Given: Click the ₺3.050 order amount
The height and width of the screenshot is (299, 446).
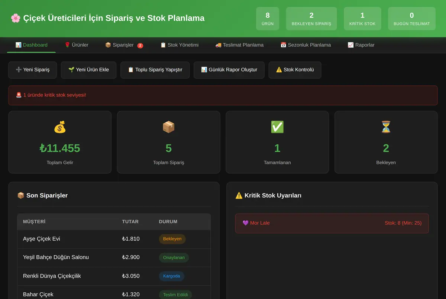Looking at the screenshot, I should pos(131,276).
